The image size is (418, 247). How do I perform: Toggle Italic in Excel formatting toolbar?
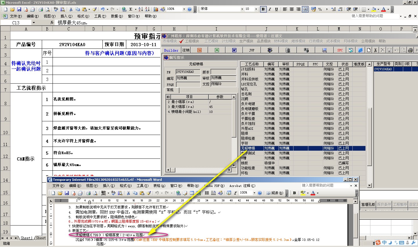(270, 9)
